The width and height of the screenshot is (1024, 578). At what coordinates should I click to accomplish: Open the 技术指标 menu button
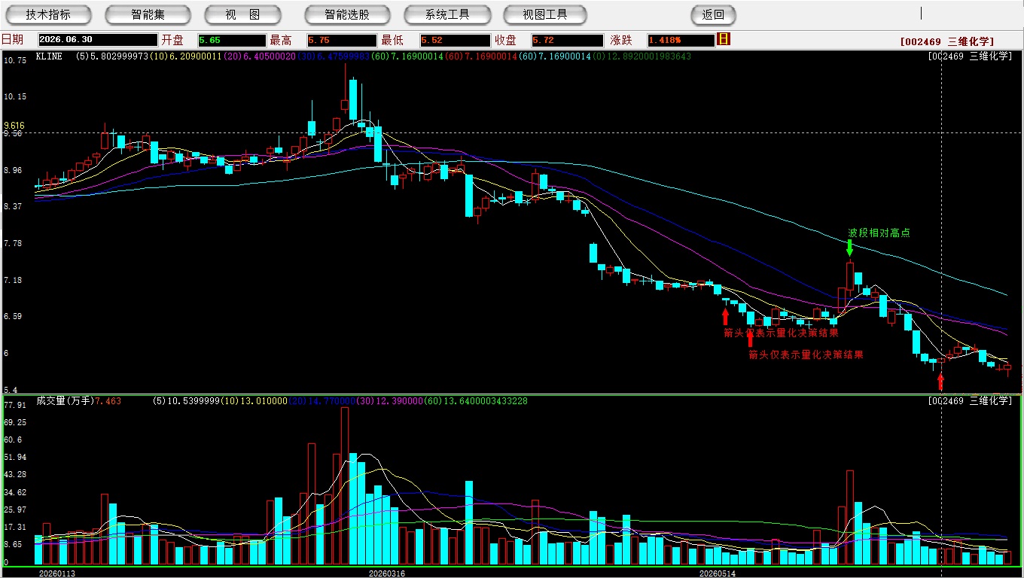coord(48,14)
